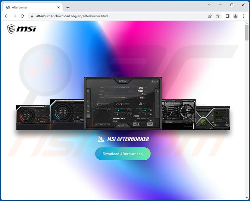Click the user profile icon in skin
This screenshot has height=201, width=250.
tap(138, 124)
